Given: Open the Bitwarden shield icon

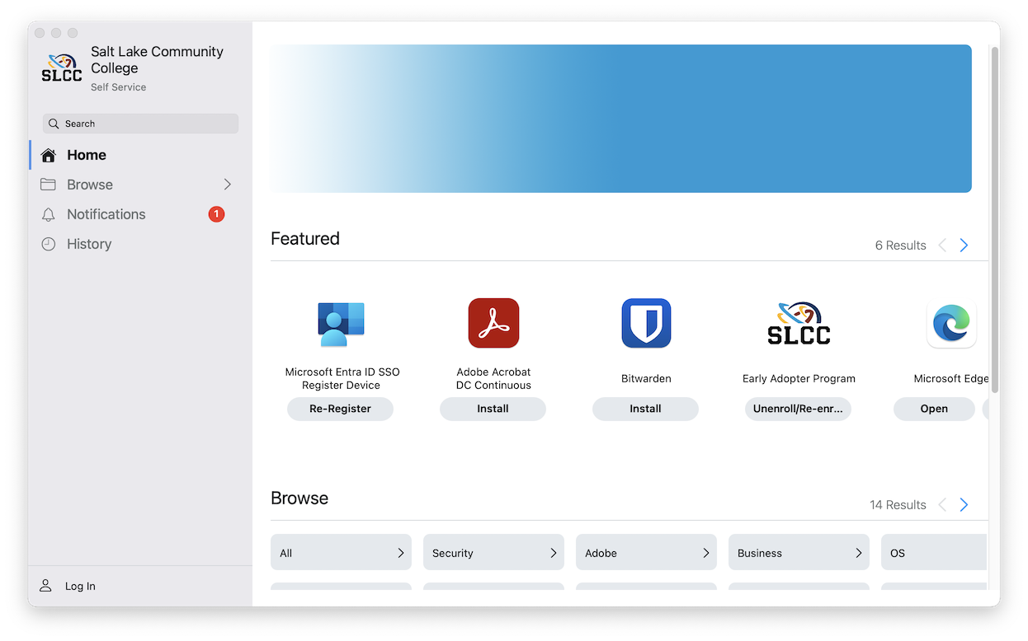Looking at the screenshot, I should (646, 323).
